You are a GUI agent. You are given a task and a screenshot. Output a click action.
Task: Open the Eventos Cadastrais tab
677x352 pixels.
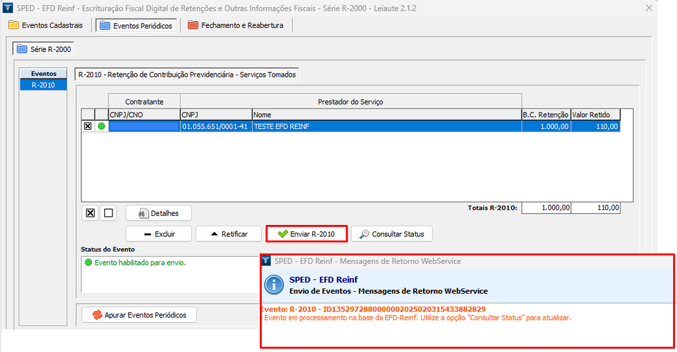pos(46,26)
